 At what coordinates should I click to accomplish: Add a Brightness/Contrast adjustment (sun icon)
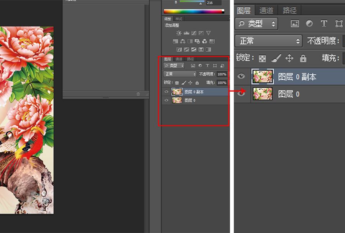[x=179, y=33]
